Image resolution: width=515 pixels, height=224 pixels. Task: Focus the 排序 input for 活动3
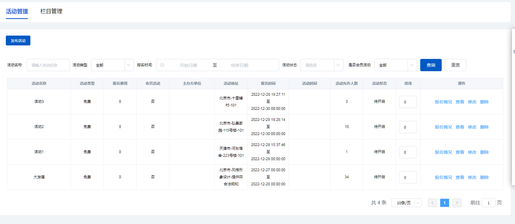click(408, 102)
